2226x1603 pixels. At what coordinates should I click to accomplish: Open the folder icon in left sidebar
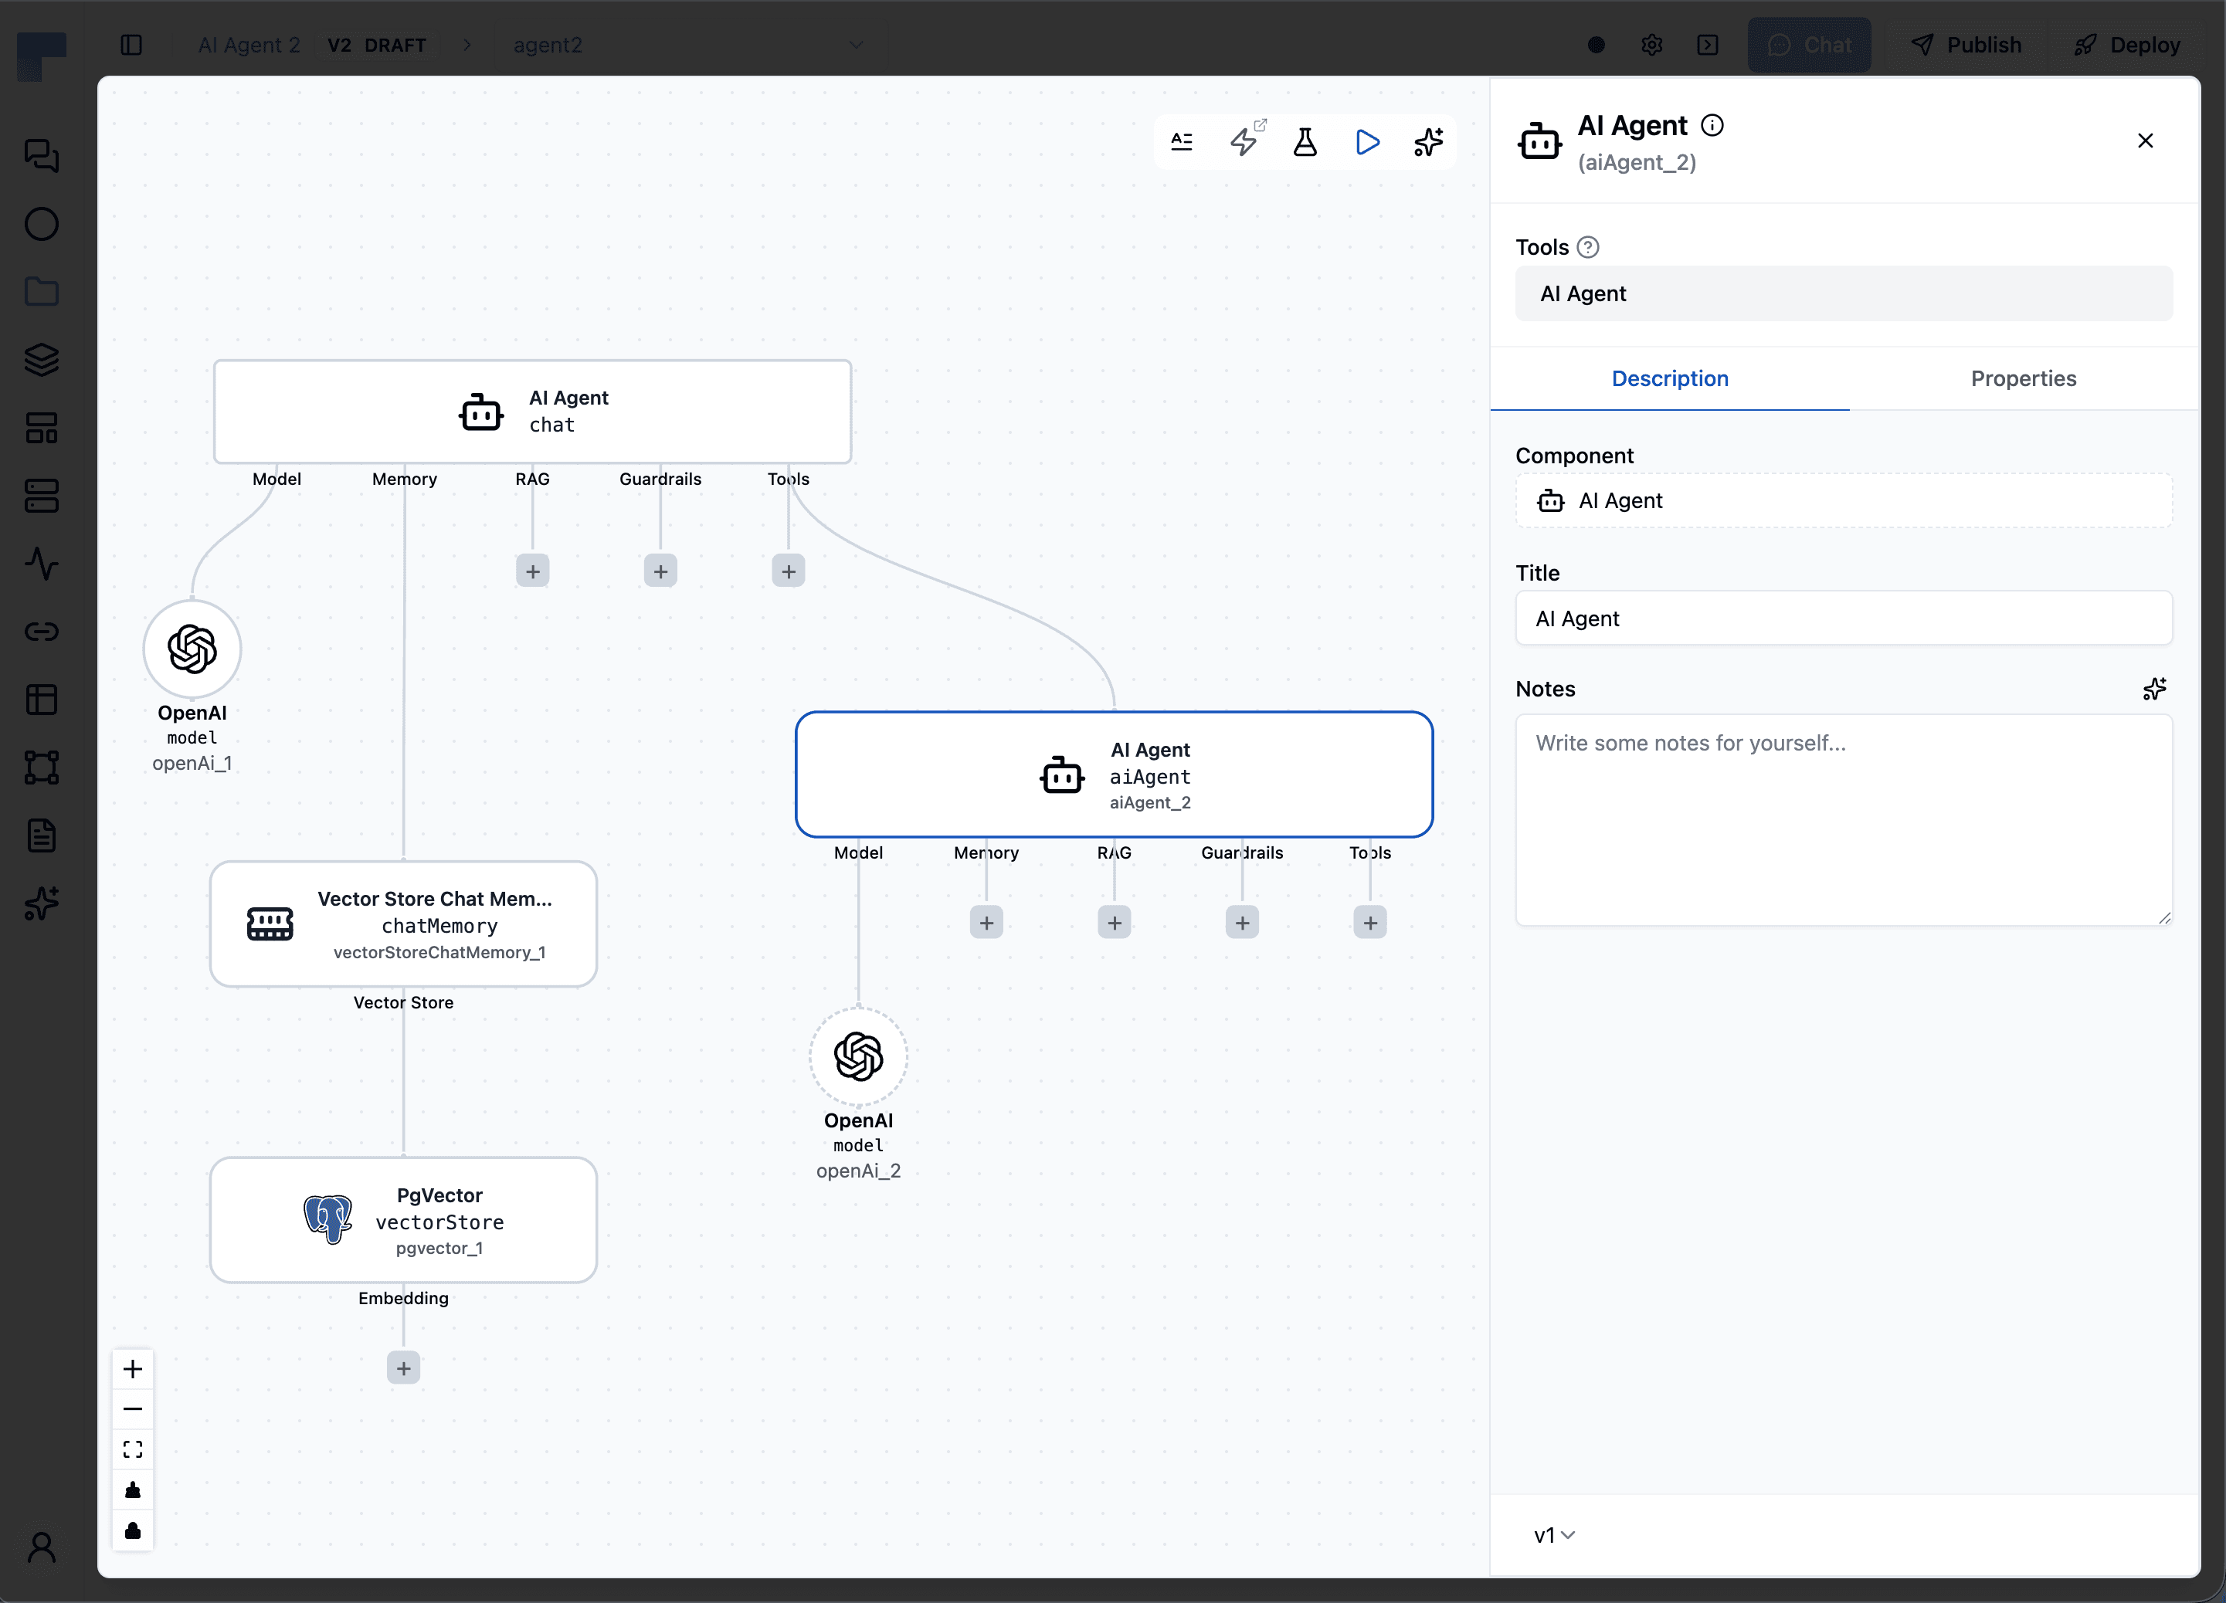[x=41, y=291]
